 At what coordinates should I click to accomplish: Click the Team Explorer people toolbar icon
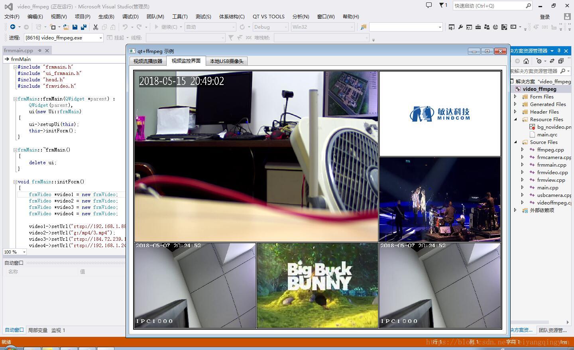[x=487, y=27]
